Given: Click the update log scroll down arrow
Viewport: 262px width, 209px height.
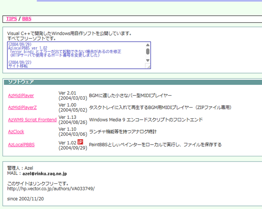Looking at the screenshot, I should pos(148,61).
